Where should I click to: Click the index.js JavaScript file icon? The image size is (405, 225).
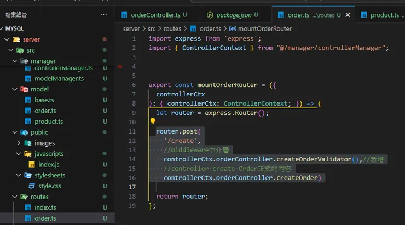tap(32, 165)
